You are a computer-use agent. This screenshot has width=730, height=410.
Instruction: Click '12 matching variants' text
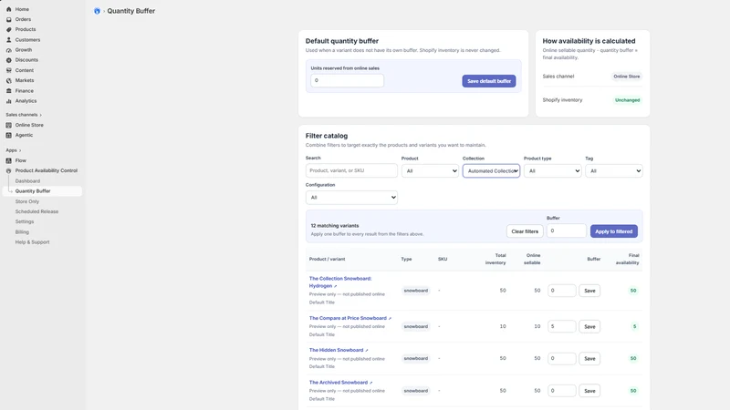pos(335,225)
